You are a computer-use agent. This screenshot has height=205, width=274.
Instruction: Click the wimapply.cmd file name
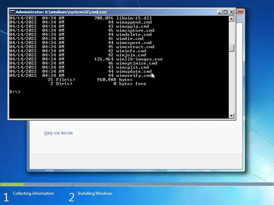(x=133, y=26)
